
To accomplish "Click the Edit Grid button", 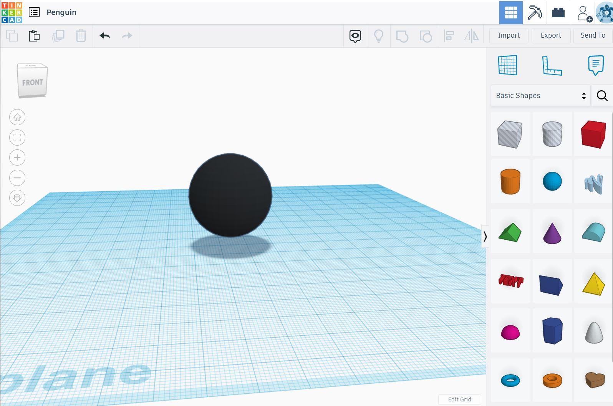I will tap(459, 399).
